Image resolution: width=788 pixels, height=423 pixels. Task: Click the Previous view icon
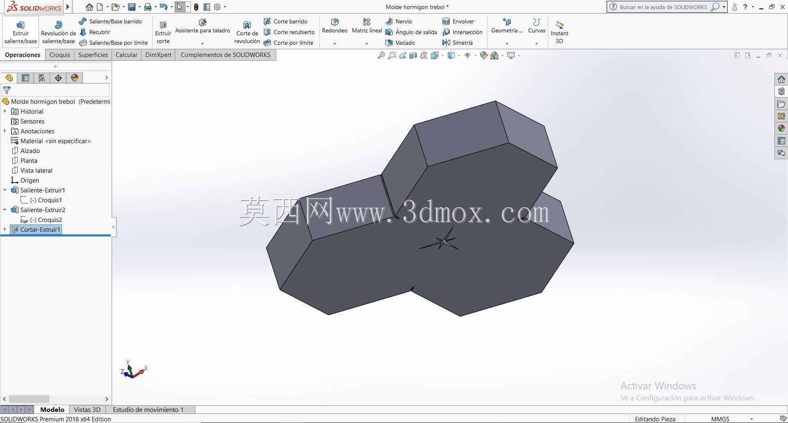pos(403,55)
